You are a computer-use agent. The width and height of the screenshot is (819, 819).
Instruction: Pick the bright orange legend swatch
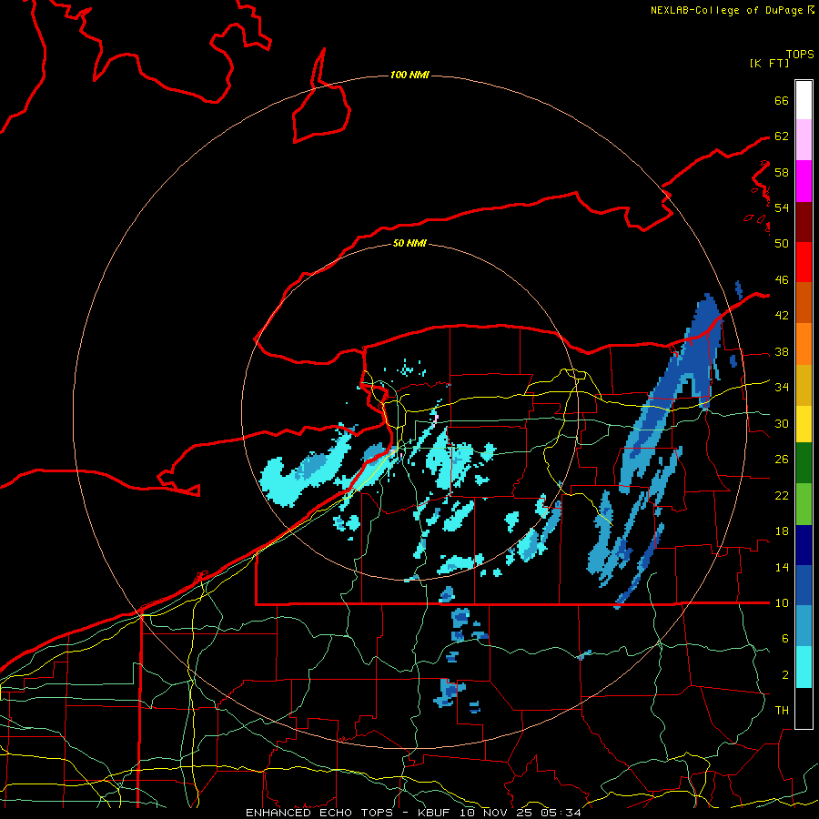pyautogui.click(x=804, y=344)
